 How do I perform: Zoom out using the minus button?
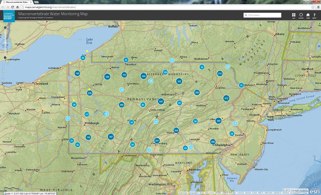click(x=5, y=57)
